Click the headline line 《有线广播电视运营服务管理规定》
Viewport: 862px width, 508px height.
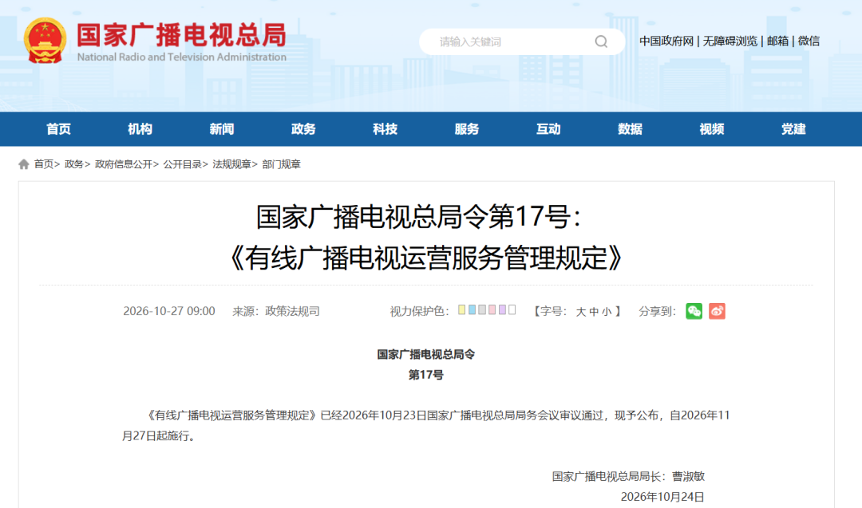(426, 258)
